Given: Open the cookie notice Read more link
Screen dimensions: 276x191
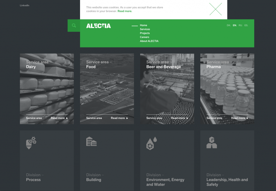Looking at the screenshot, I should [x=125, y=11].
